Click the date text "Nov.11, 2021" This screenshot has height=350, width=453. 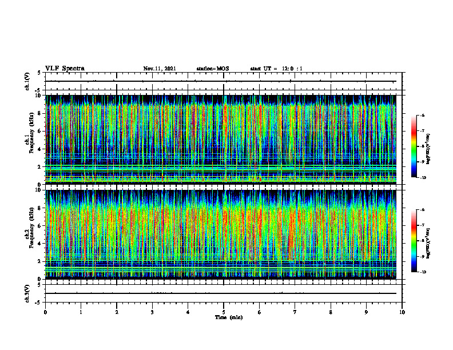(160, 69)
